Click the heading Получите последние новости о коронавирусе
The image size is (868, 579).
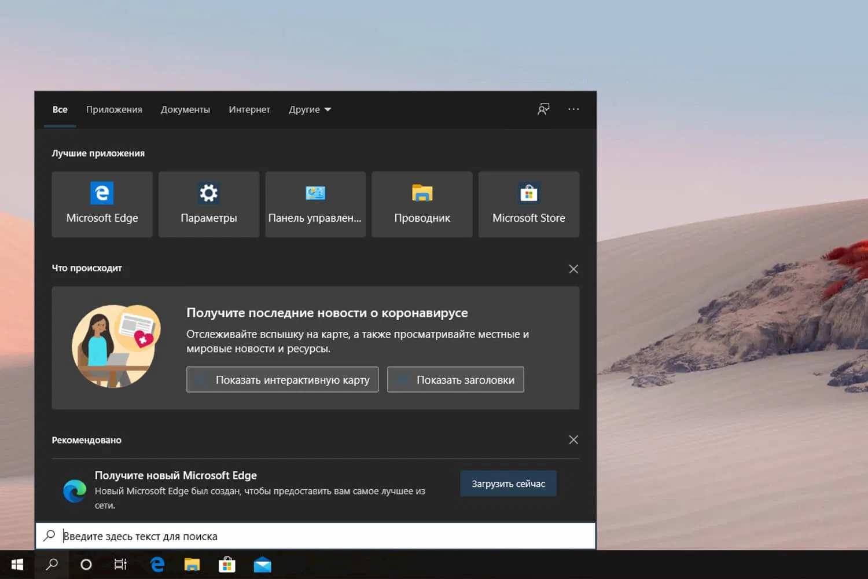click(x=327, y=313)
